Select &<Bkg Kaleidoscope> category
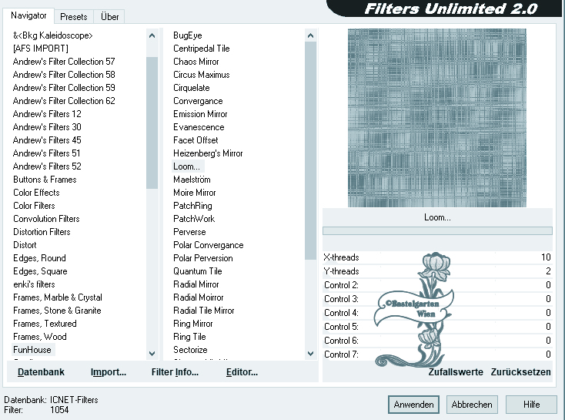The width and height of the screenshot is (565, 420). tap(53, 35)
